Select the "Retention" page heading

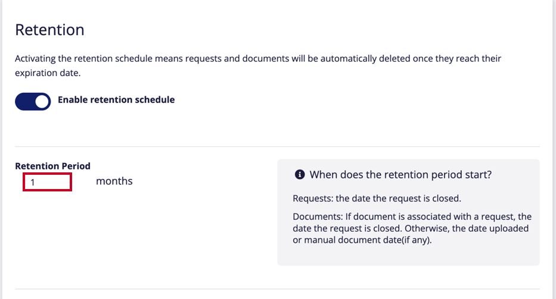point(49,30)
